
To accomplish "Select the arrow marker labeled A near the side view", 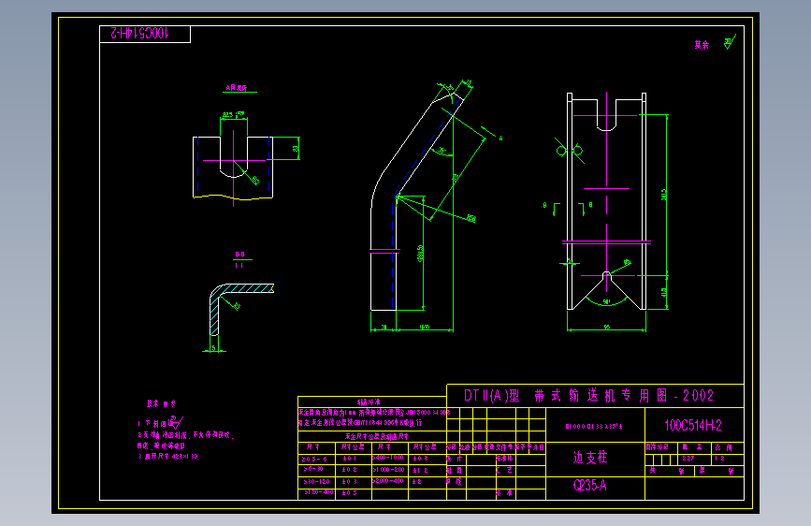I will click(491, 134).
